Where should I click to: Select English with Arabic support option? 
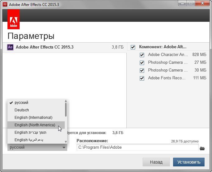click(x=36, y=140)
